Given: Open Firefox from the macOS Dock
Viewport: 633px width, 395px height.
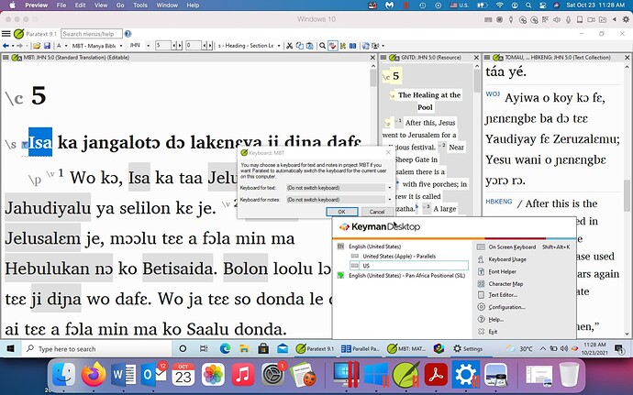Looking at the screenshot, I should tap(93, 374).
